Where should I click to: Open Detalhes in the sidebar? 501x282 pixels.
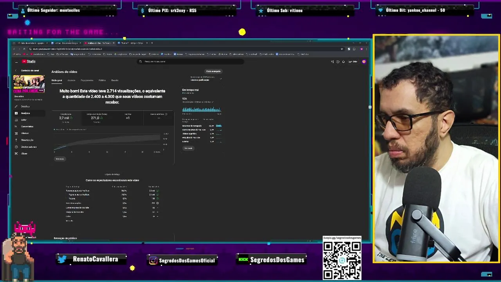click(x=25, y=107)
